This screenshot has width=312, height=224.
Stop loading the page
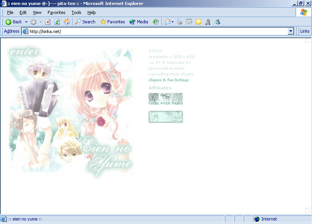pyautogui.click(x=48, y=22)
